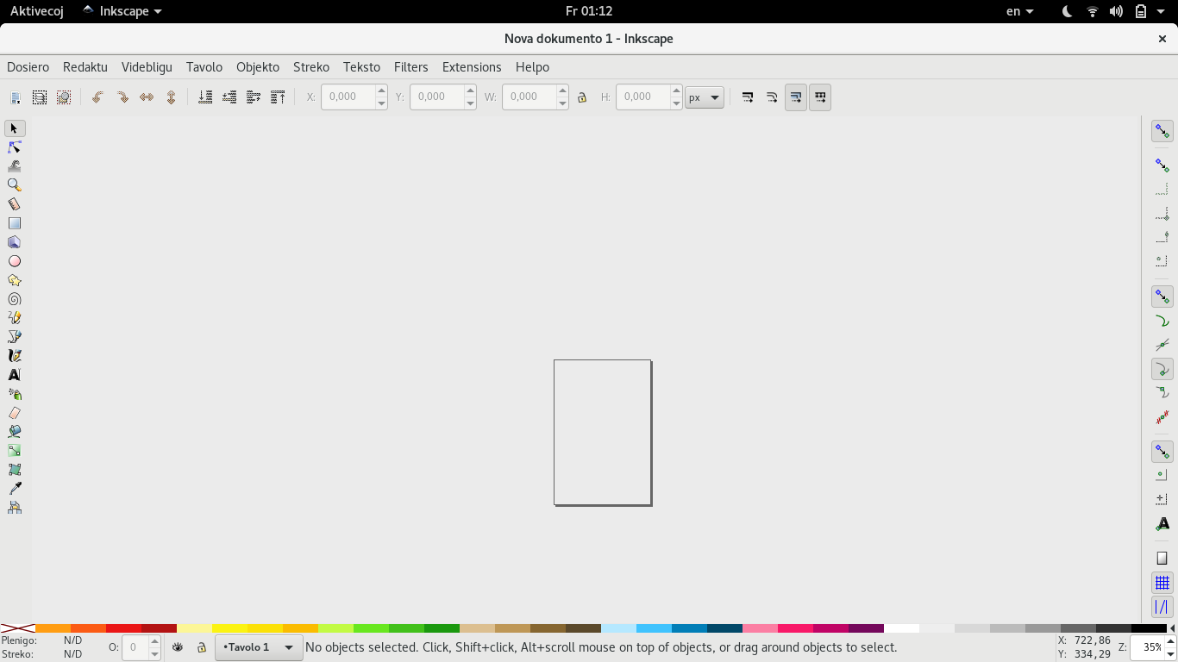Image resolution: width=1178 pixels, height=662 pixels.
Task: Toggle width-height lock icon
Action: [x=582, y=97]
